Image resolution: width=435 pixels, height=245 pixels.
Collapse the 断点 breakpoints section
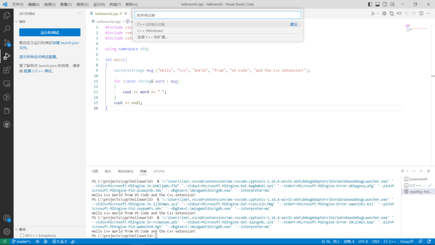click(x=17, y=229)
